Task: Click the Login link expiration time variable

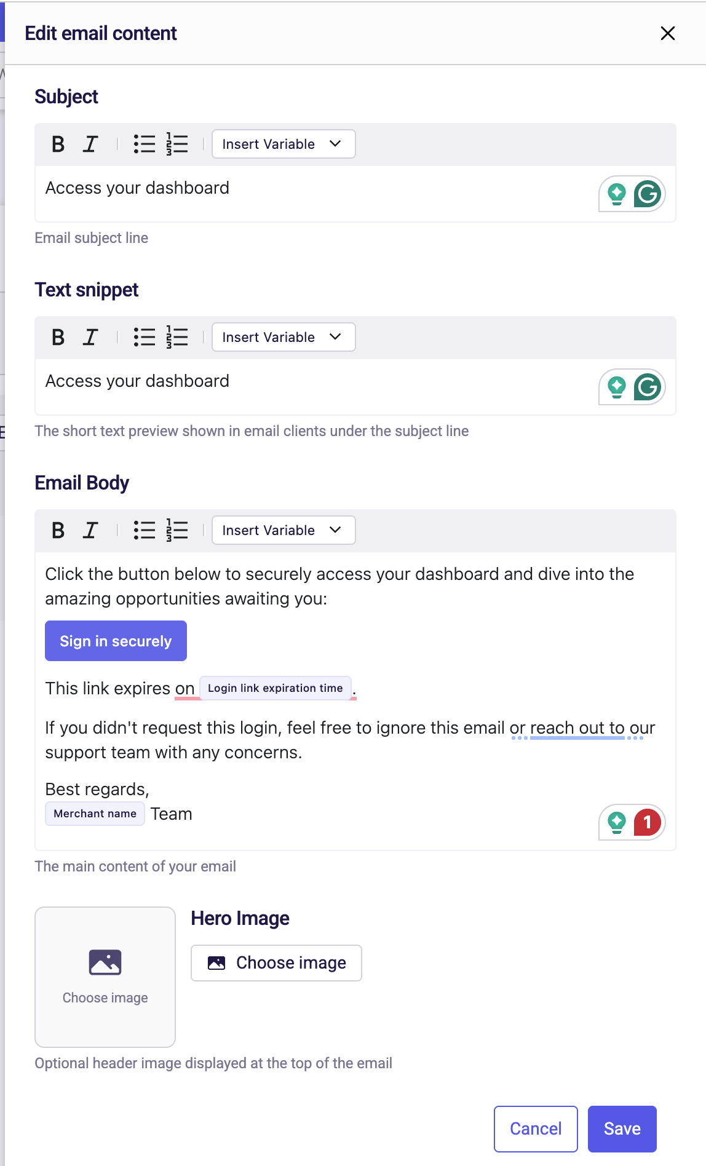Action: (x=276, y=688)
